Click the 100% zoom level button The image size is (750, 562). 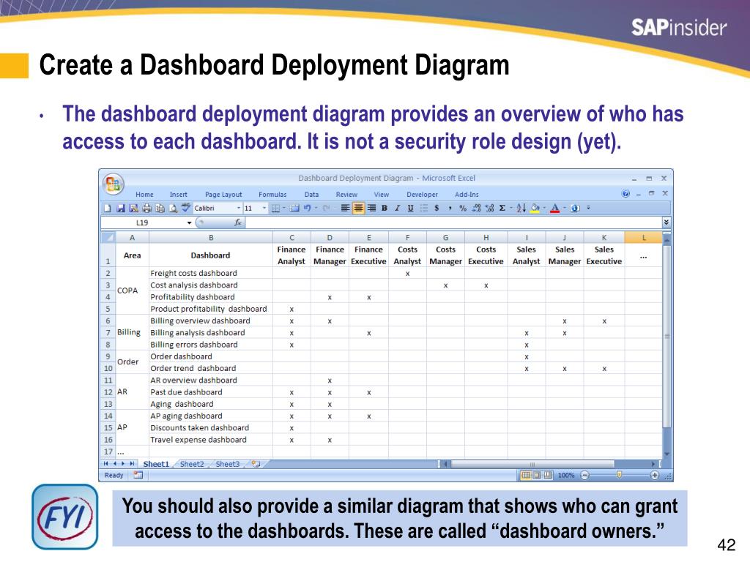coord(566,475)
